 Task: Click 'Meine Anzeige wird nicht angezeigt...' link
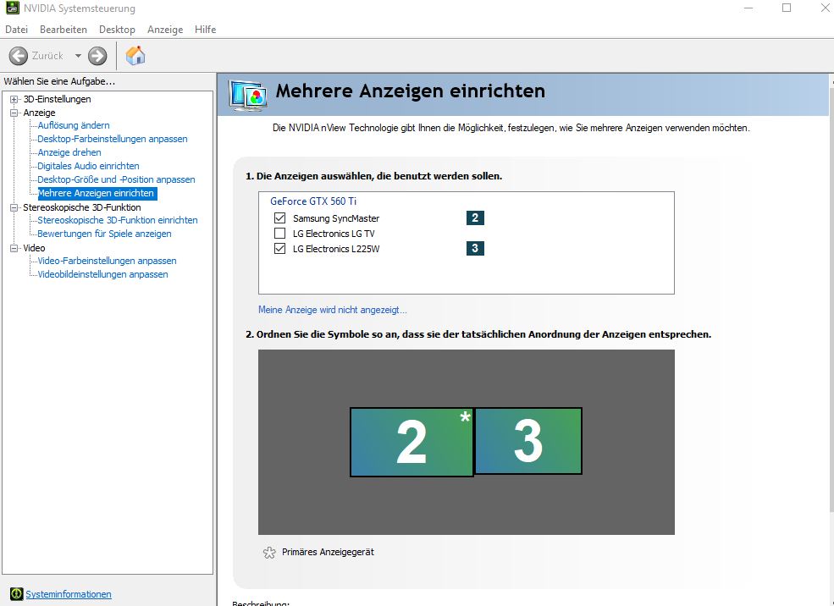click(x=333, y=310)
